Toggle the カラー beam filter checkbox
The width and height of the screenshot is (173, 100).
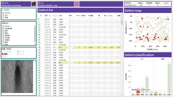point(3,15)
